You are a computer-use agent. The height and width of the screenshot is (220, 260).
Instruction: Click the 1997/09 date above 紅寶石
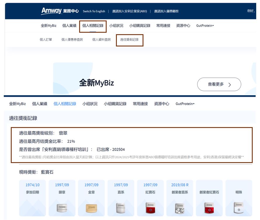click(x=150, y=185)
